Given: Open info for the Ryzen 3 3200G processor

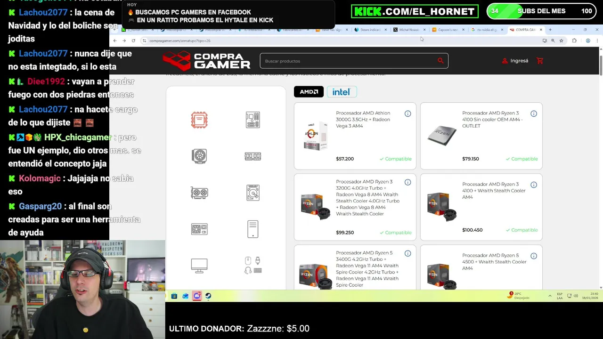Looking at the screenshot, I should [x=408, y=182].
